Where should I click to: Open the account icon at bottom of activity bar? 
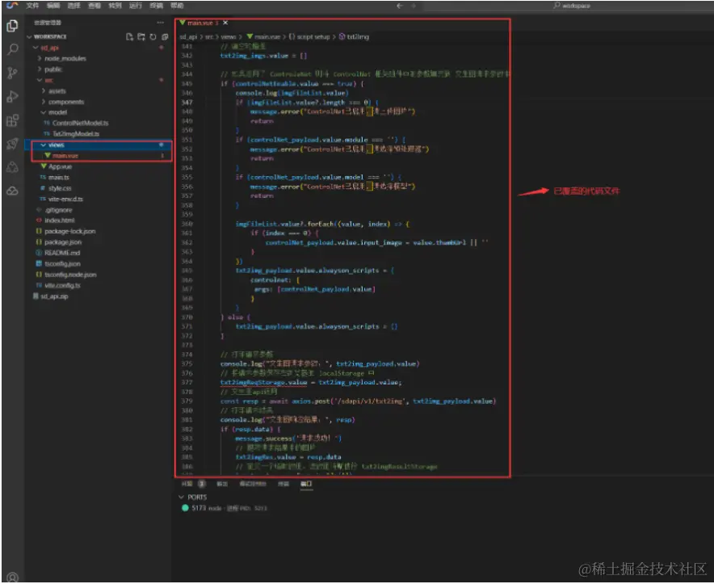pos(12,577)
